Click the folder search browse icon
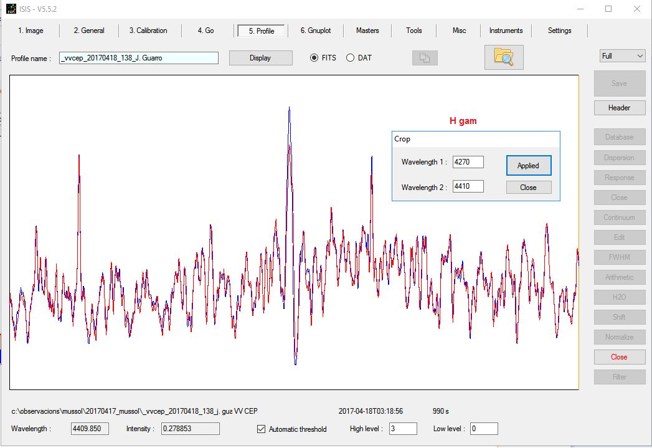The height and width of the screenshot is (448, 652). 503,57
